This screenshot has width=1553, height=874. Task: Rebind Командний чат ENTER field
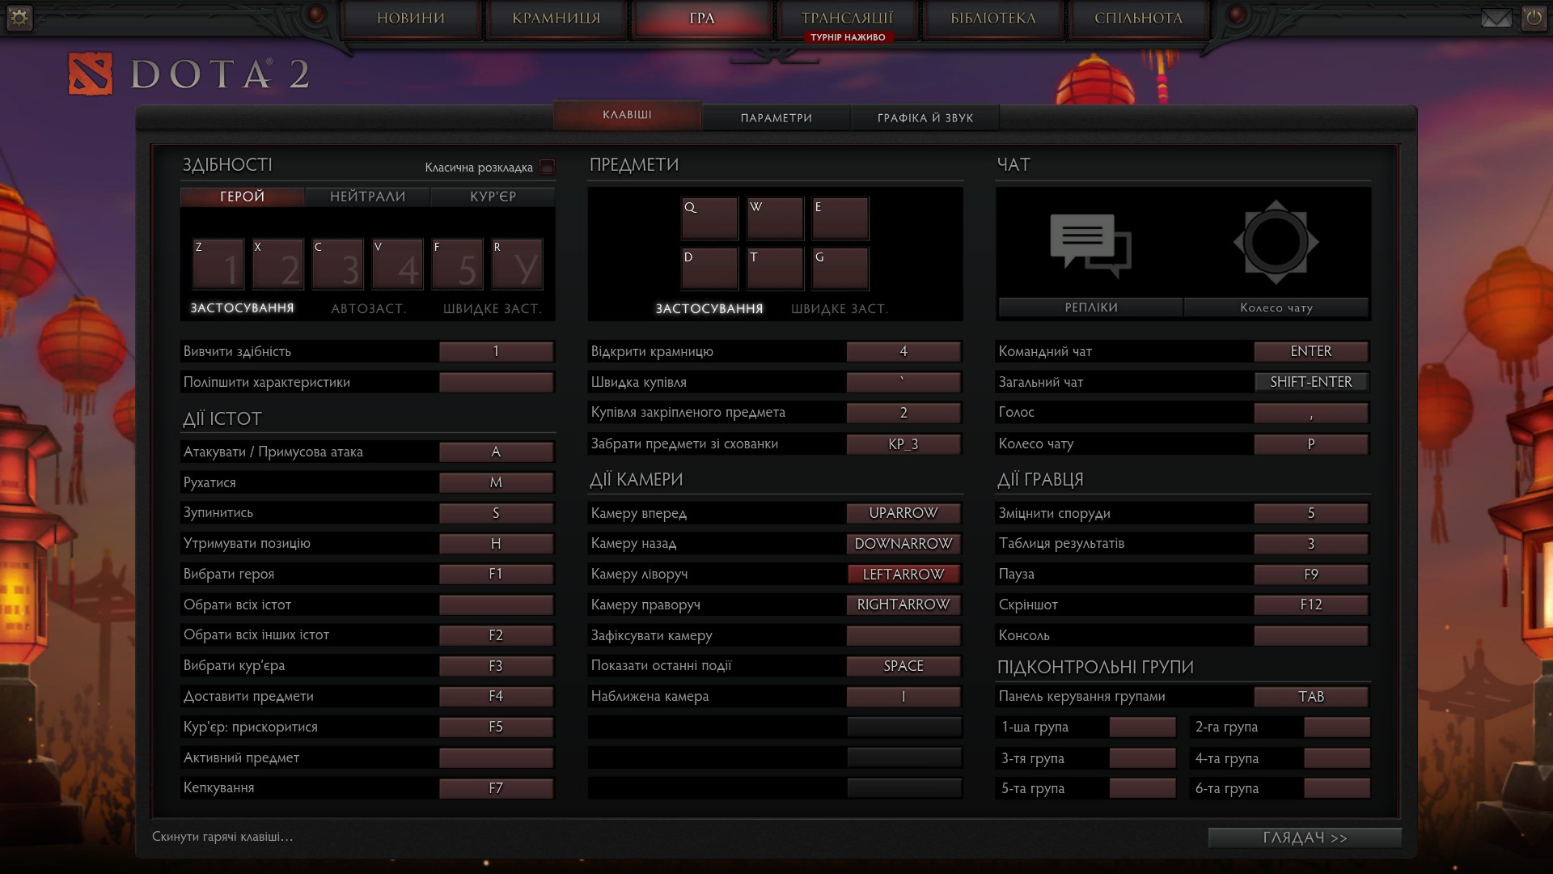(x=1311, y=351)
